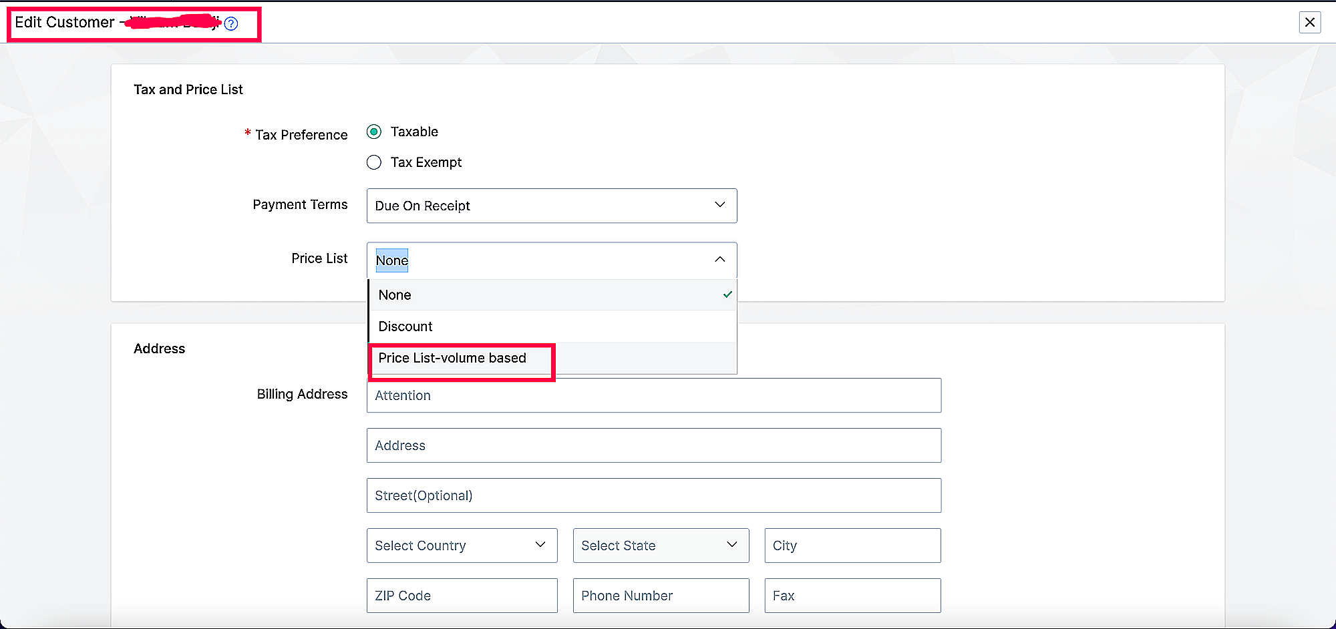This screenshot has width=1336, height=629.
Task: Click the Phone Number field
Action: point(660,596)
